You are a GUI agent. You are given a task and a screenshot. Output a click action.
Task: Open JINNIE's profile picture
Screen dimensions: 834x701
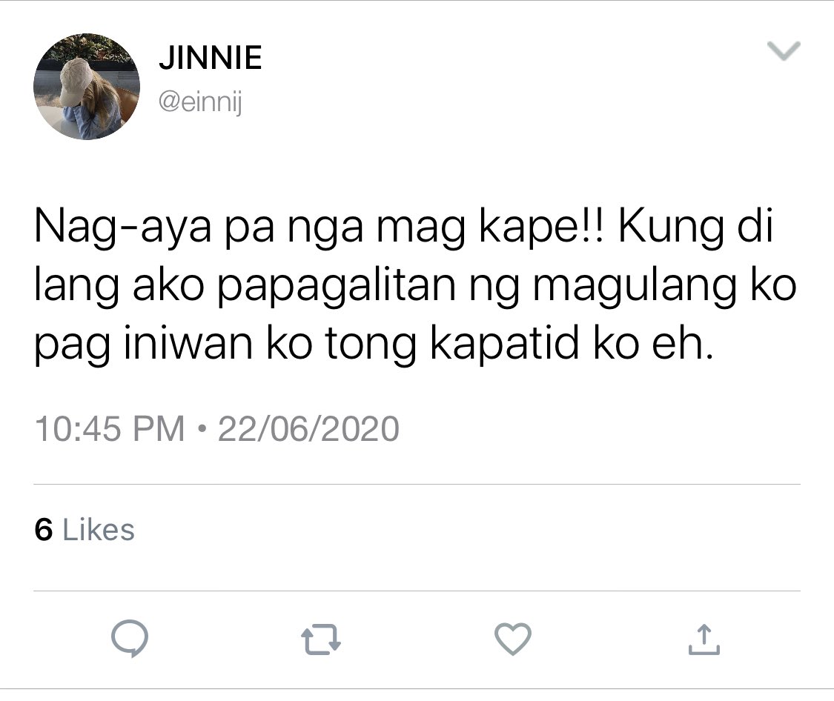click(87, 87)
